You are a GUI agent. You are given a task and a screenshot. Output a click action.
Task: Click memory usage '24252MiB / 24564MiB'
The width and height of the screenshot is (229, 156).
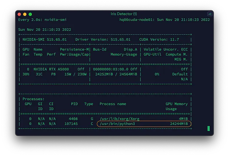[116, 74]
